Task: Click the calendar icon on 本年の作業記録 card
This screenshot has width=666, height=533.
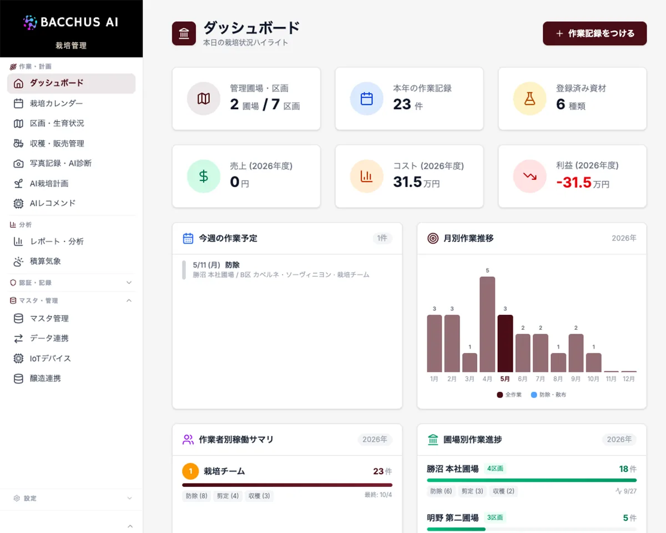Action: coord(367,99)
